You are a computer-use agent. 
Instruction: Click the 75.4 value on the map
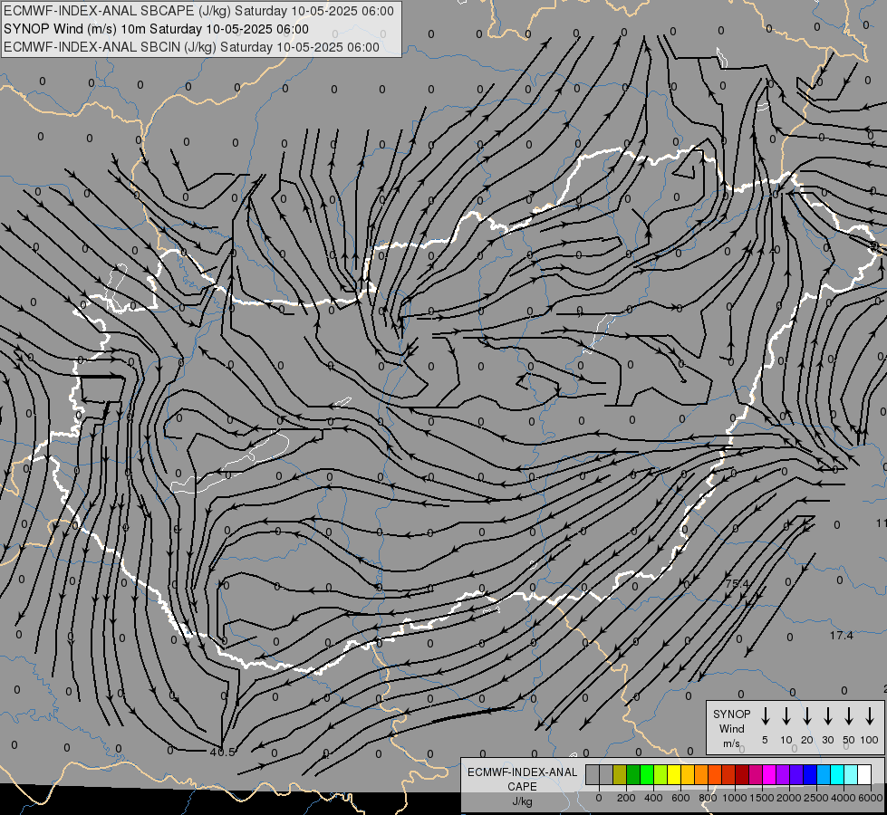tap(737, 583)
